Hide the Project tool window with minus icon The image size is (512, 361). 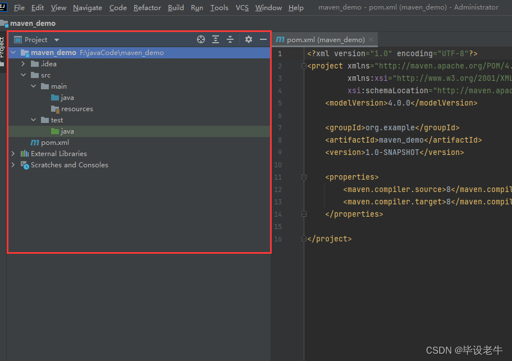[263, 39]
